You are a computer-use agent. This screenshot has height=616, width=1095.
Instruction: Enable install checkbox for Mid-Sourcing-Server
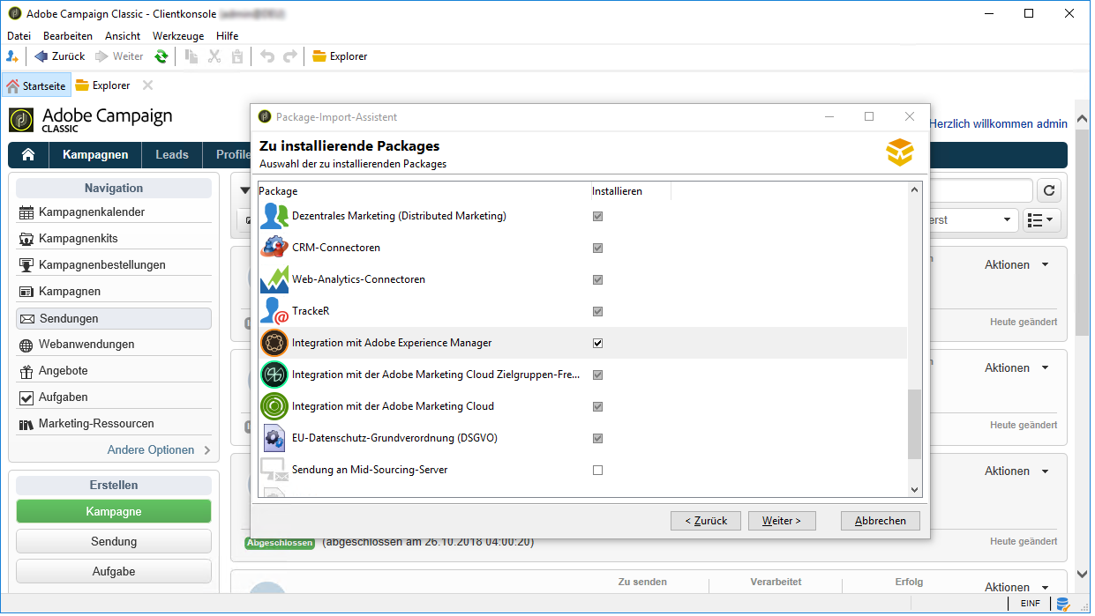(x=597, y=470)
